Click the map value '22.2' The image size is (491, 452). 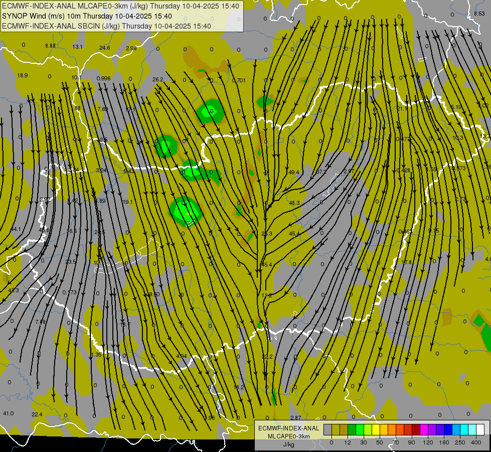point(267,357)
